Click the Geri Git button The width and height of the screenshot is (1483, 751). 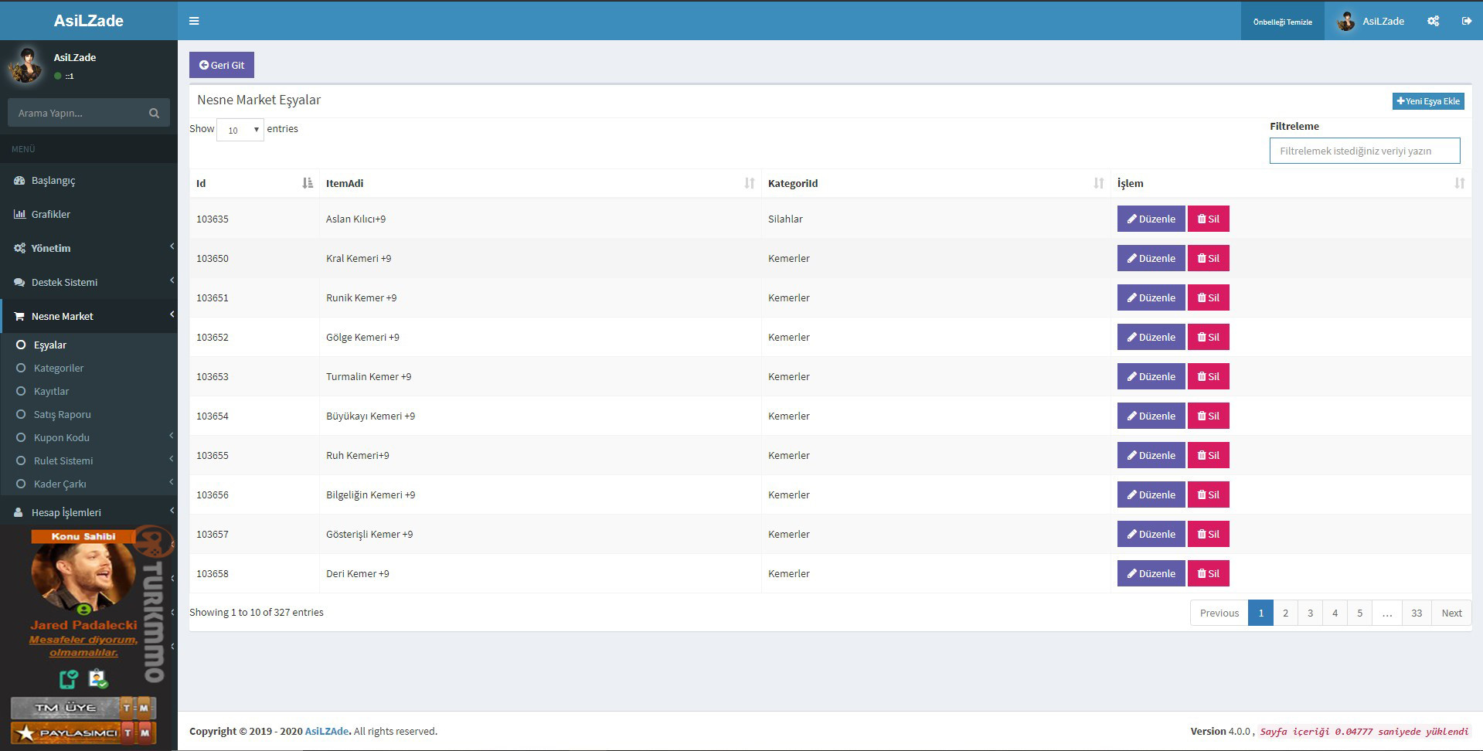[222, 65]
